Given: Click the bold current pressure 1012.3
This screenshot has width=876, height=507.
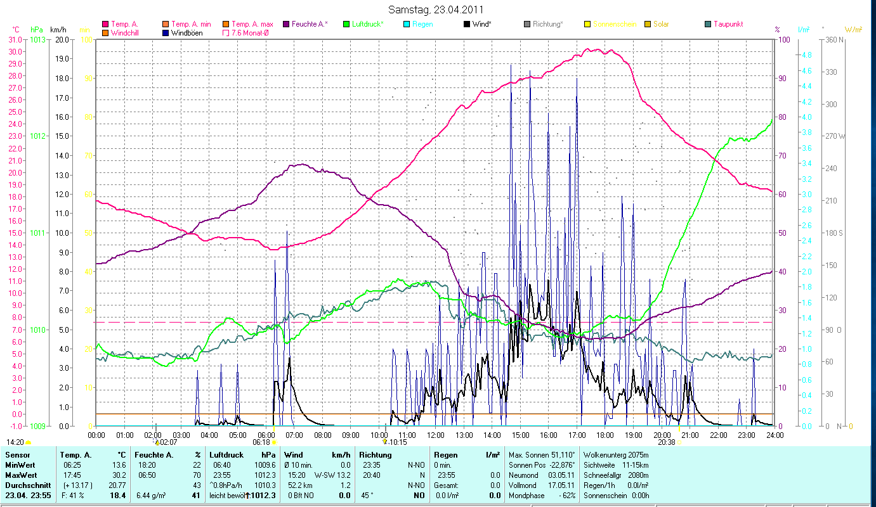Looking at the screenshot, I should point(264,496).
